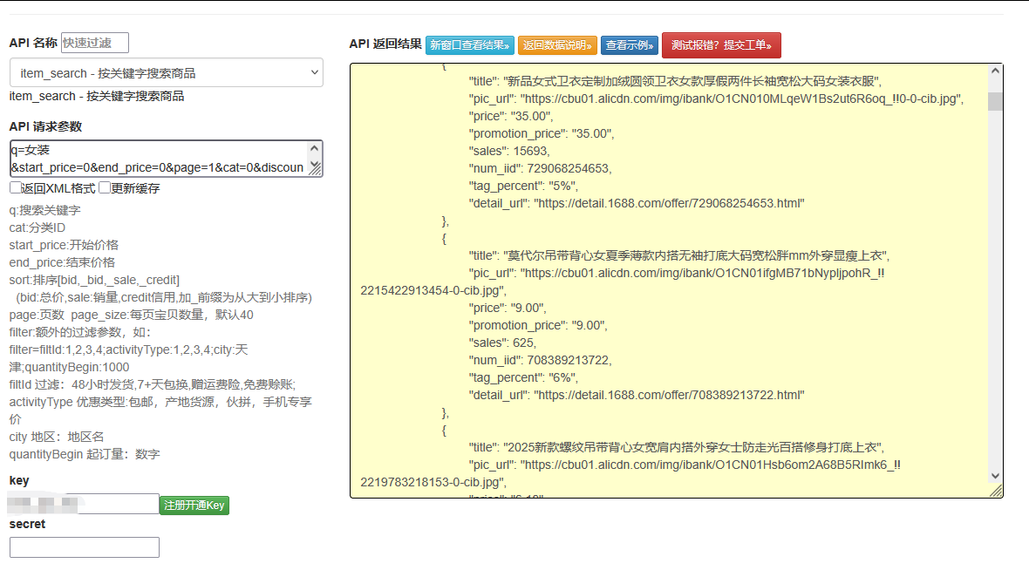Viewport: 1029px width, 570px height.
Task: Click the title line starting 2025新款螺纹吊带背心
Action: 677,447
